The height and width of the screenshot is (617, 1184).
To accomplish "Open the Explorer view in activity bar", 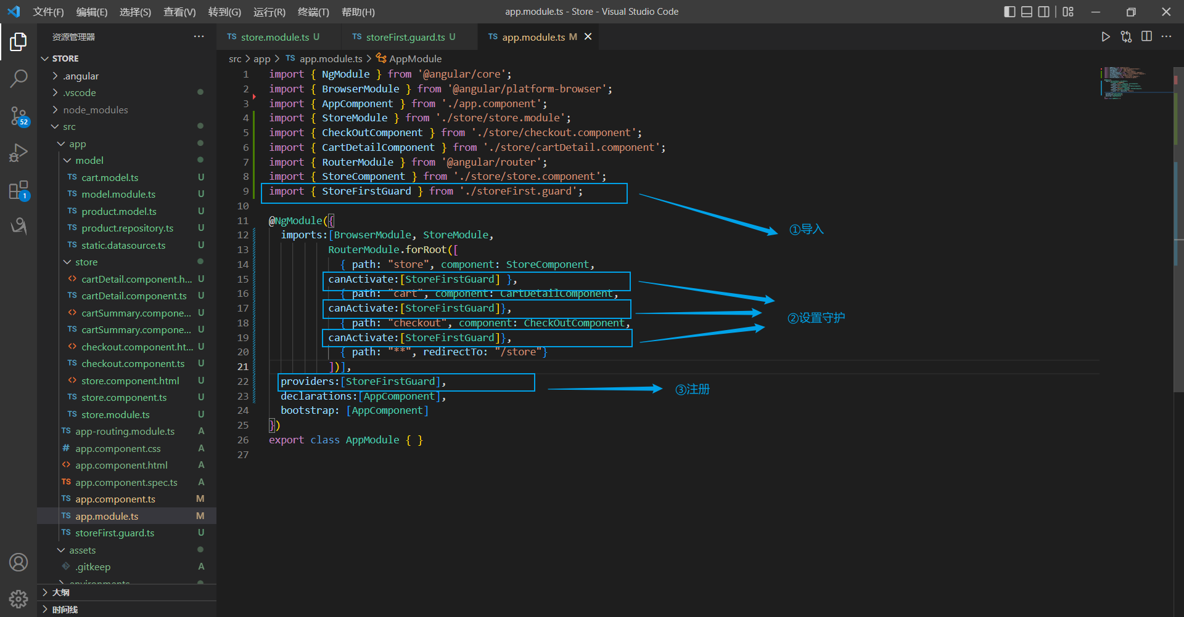I will pyautogui.click(x=18, y=42).
